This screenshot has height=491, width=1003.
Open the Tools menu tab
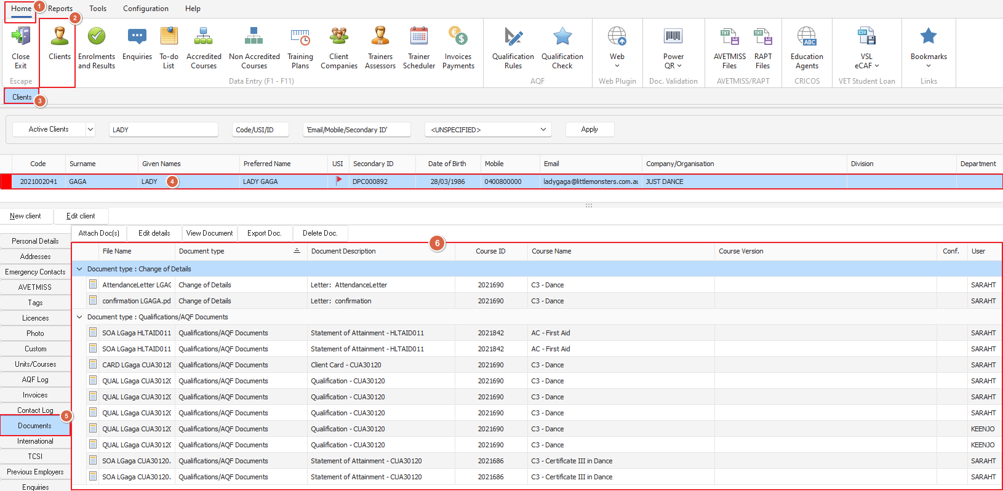coord(98,9)
